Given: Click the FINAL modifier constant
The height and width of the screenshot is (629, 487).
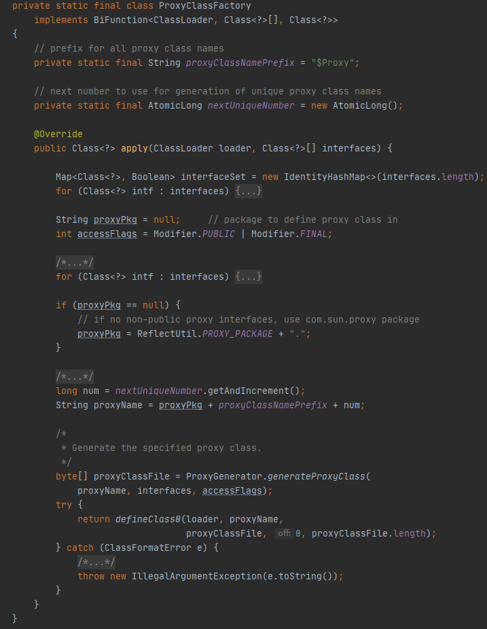Looking at the screenshot, I should point(313,234).
